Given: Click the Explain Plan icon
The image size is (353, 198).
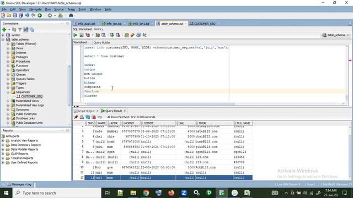Looking at the screenshot, I should tap(87, 35).
